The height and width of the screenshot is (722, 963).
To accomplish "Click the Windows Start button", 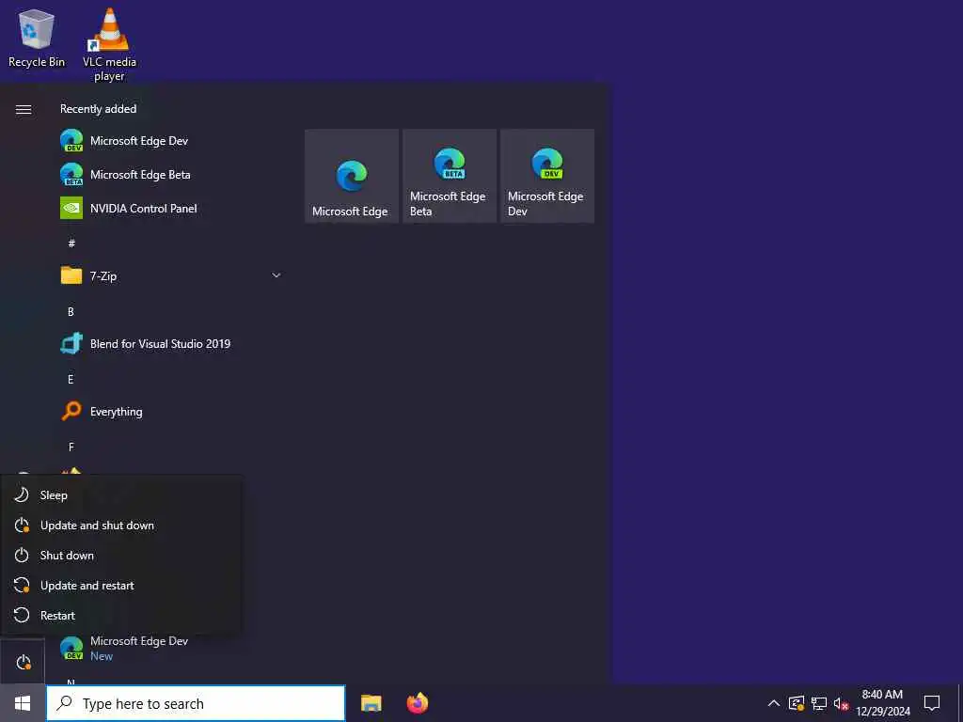I will pyautogui.click(x=23, y=703).
